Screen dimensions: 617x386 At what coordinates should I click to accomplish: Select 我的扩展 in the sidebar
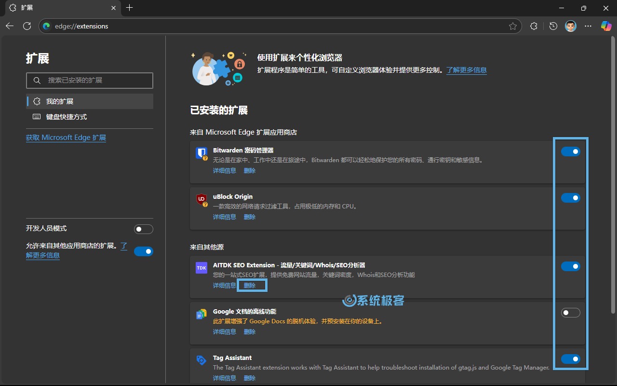(90, 101)
